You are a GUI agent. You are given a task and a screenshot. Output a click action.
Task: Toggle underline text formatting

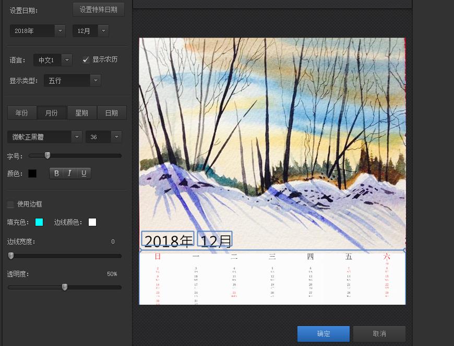tap(83, 173)
